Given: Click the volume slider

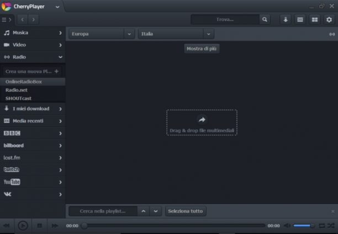Looking at the screenshot, I should (x=304, y=226).
